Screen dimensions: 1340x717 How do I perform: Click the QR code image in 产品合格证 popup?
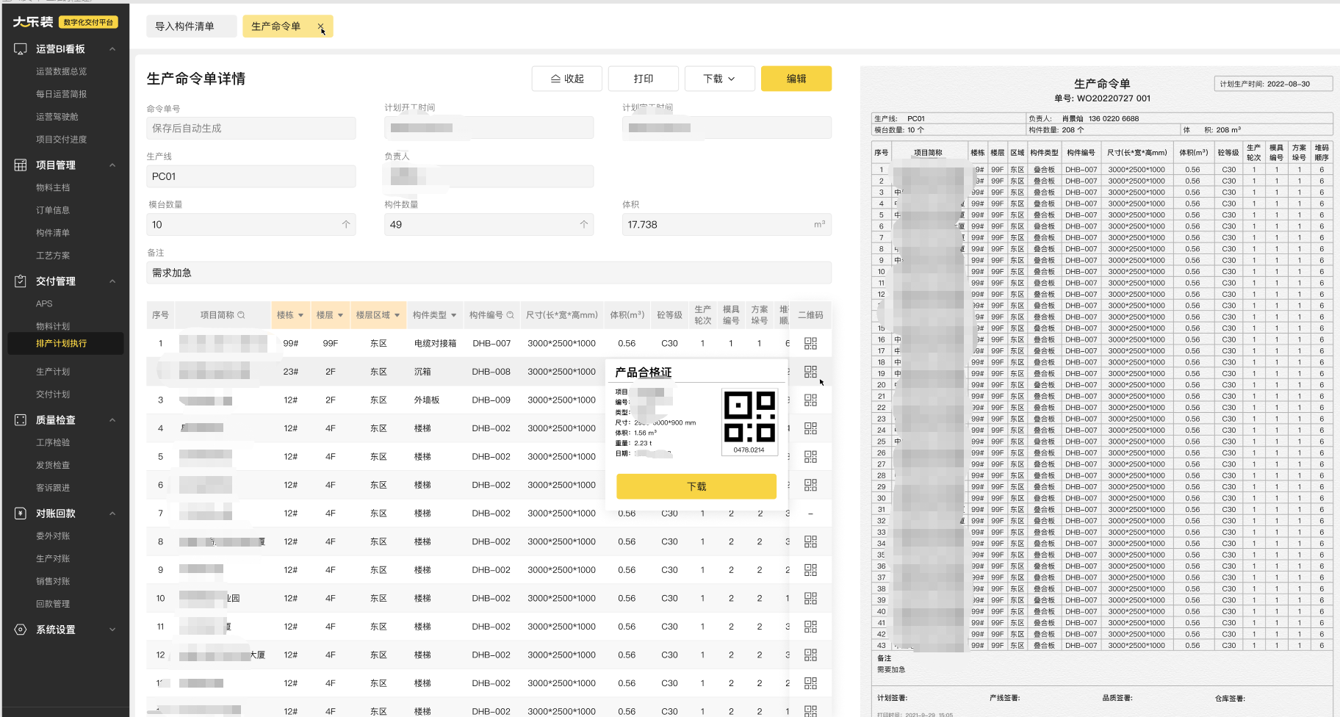tap(749, 417)
